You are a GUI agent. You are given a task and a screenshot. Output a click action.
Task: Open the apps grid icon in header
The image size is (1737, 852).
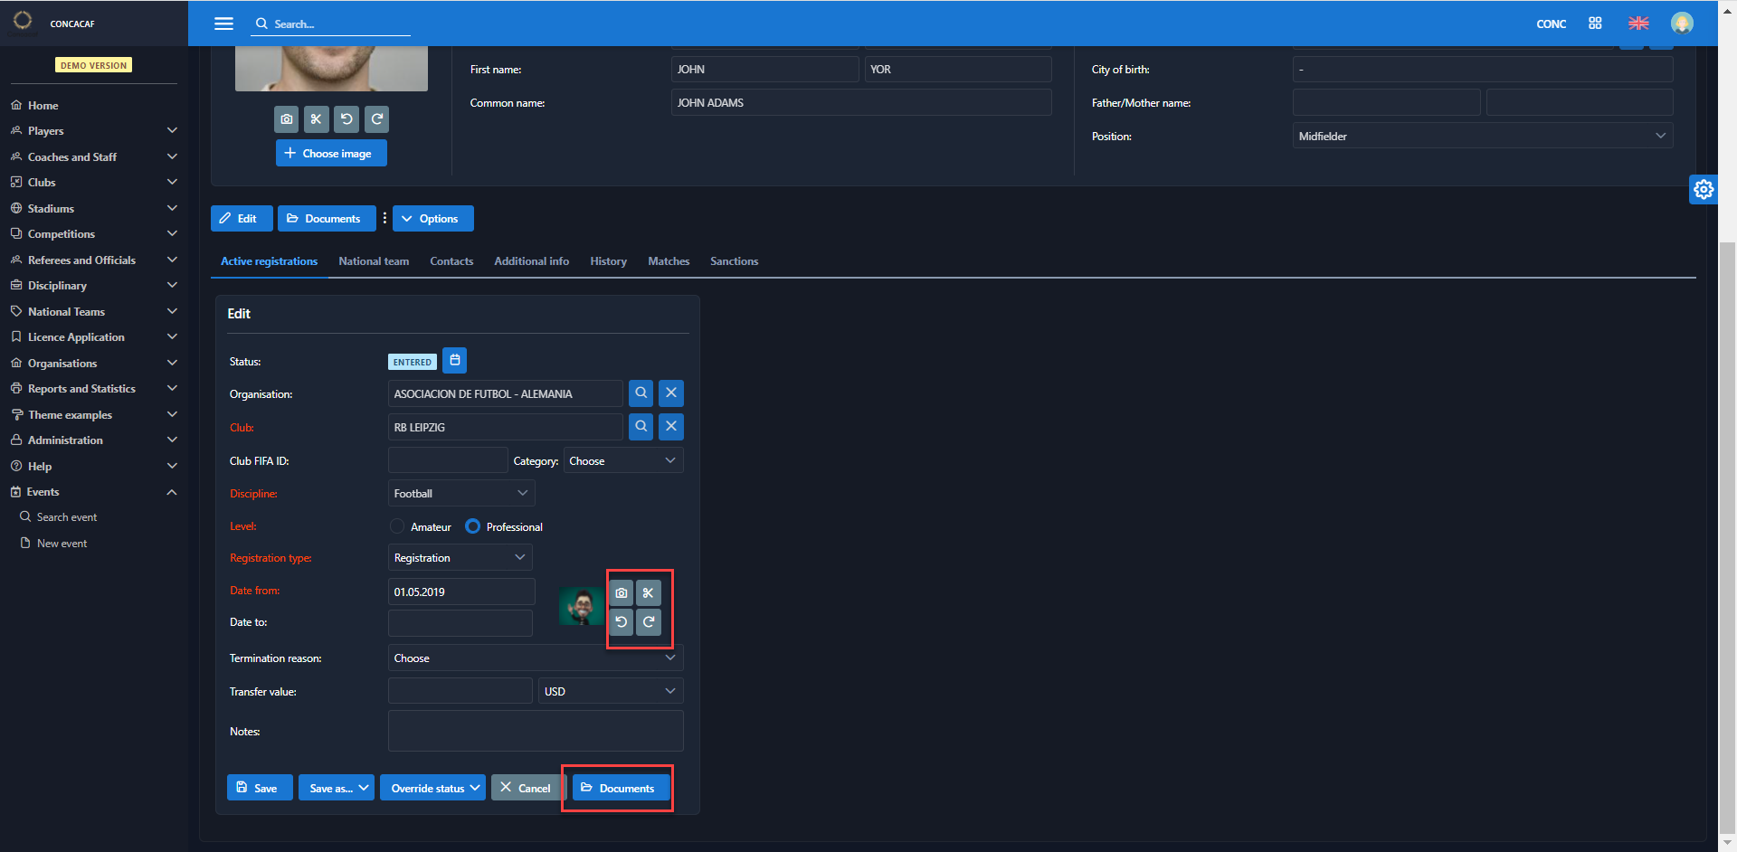coord(1595,24)
